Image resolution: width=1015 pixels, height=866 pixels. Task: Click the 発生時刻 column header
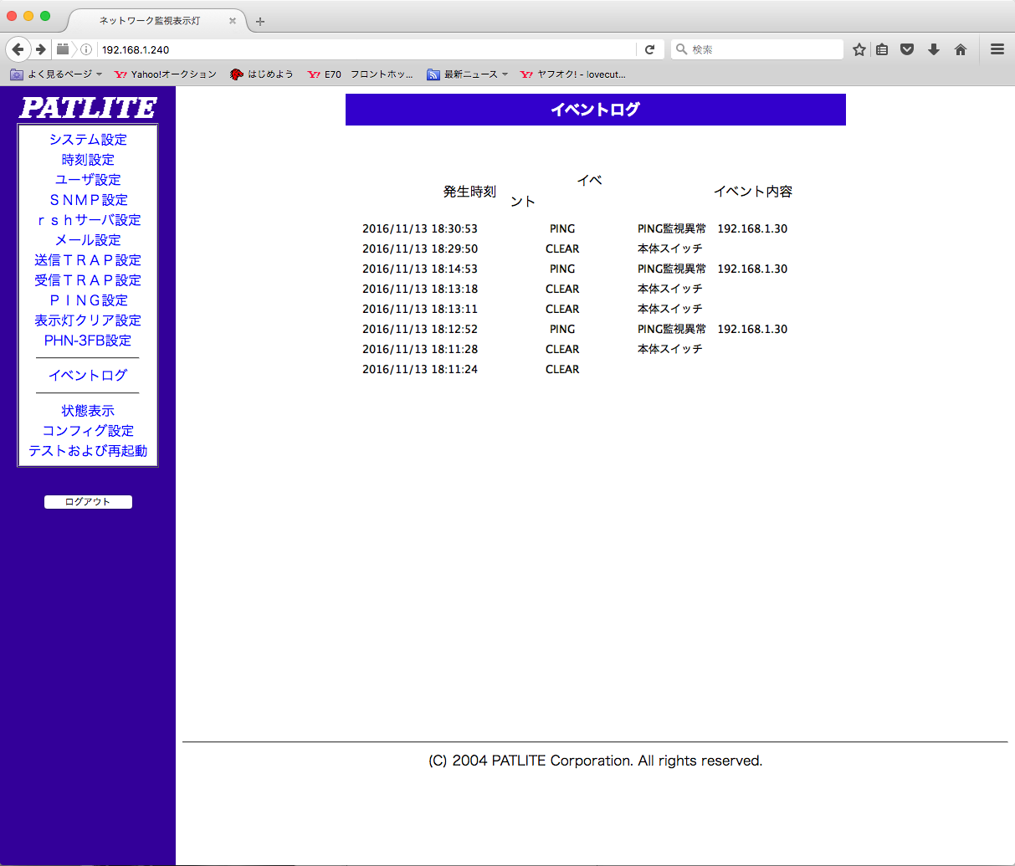pos(470,192)
